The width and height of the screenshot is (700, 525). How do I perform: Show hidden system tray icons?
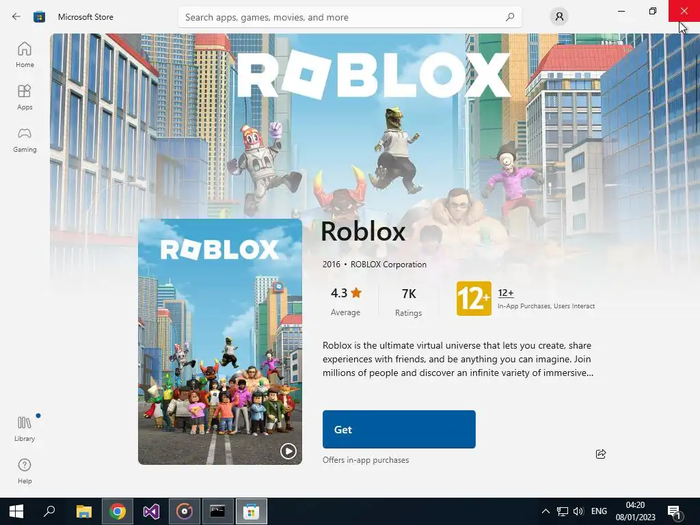[546, 511]
